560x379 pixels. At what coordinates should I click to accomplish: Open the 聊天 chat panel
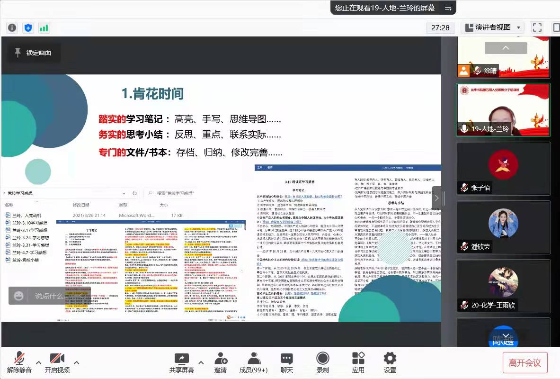coord(287,362)
